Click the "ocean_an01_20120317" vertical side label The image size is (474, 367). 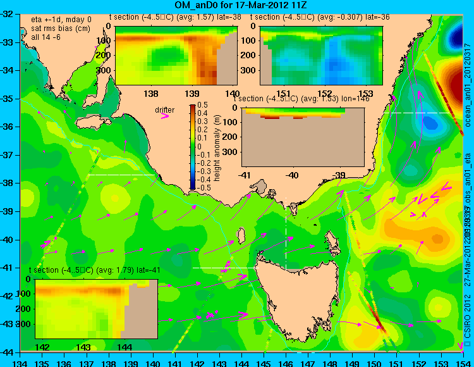tap(468, 85)
